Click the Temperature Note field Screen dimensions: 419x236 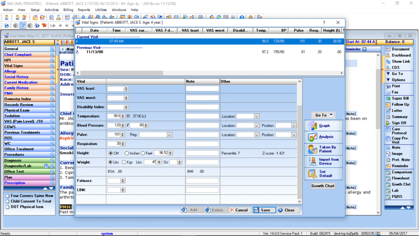pyautogui.click(x=202, y=116)
